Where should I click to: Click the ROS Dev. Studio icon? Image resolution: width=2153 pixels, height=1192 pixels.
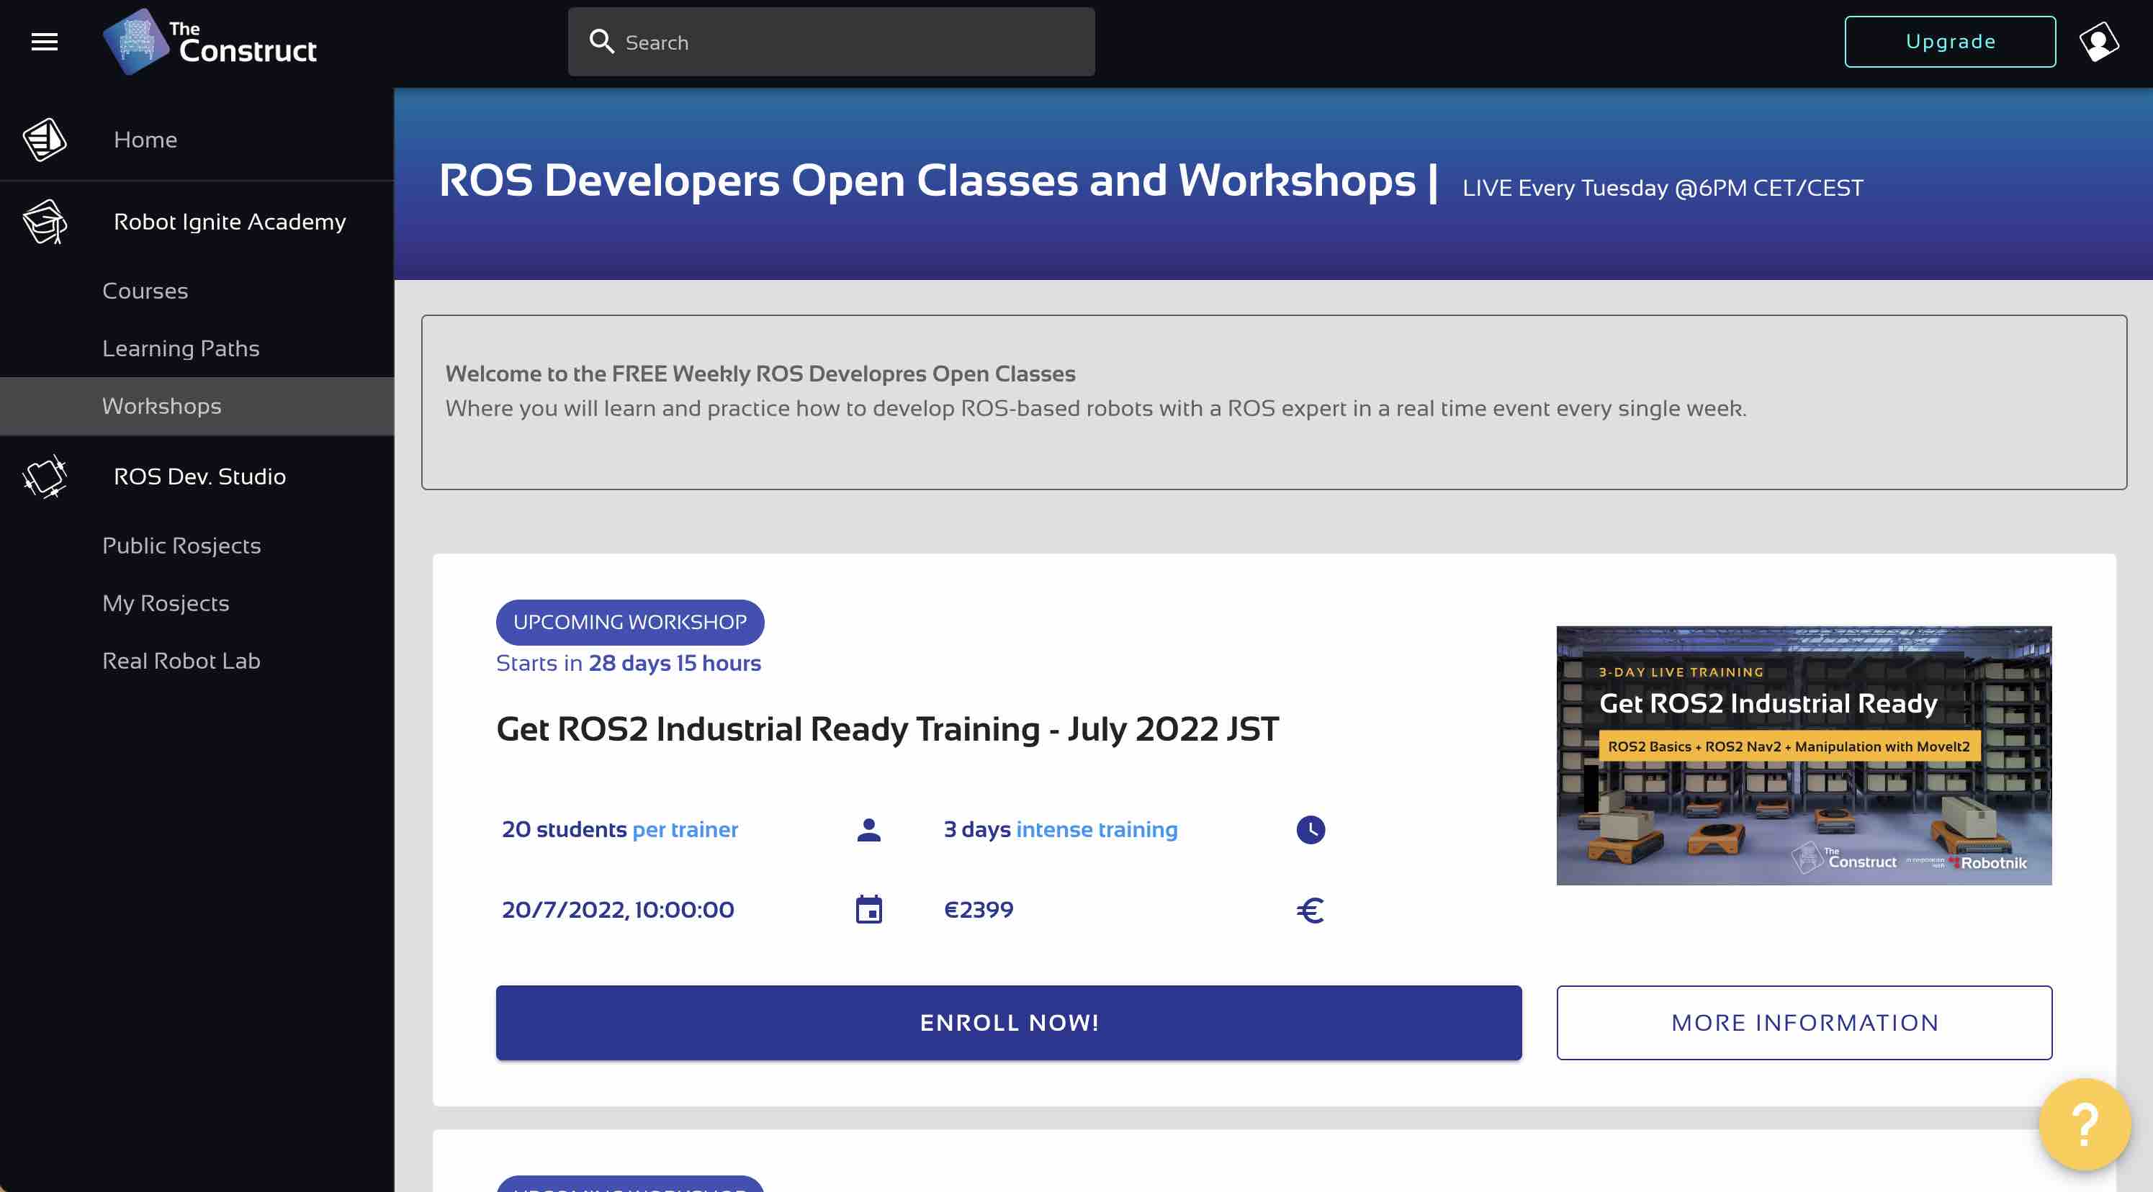45,476
